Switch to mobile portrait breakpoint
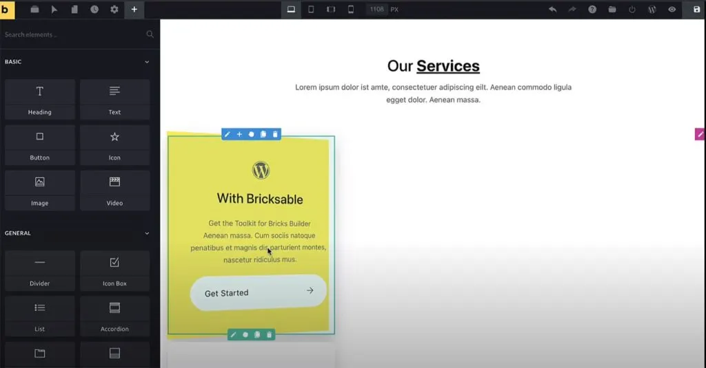The height and width of the screenshot is (368, 706). click(x=351, y=10)
